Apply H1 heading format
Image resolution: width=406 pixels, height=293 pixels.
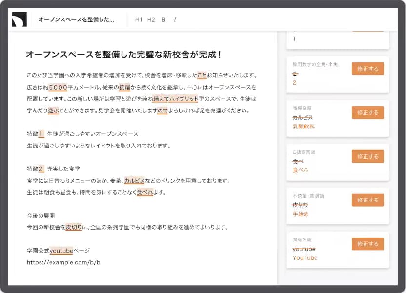[x=139, y=19]
